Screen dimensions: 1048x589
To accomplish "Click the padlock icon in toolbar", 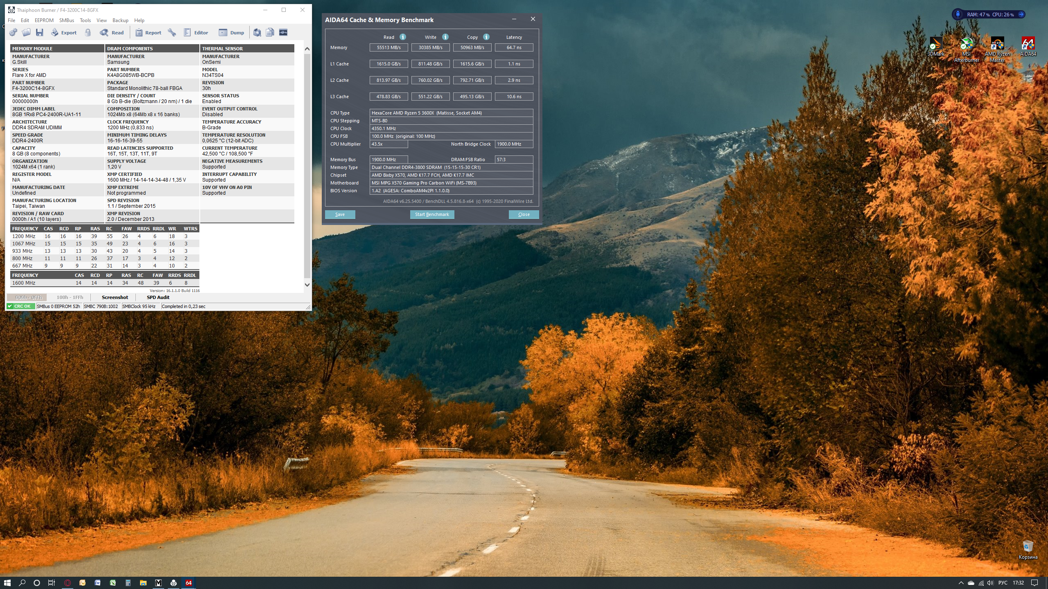I will (88, 32).
